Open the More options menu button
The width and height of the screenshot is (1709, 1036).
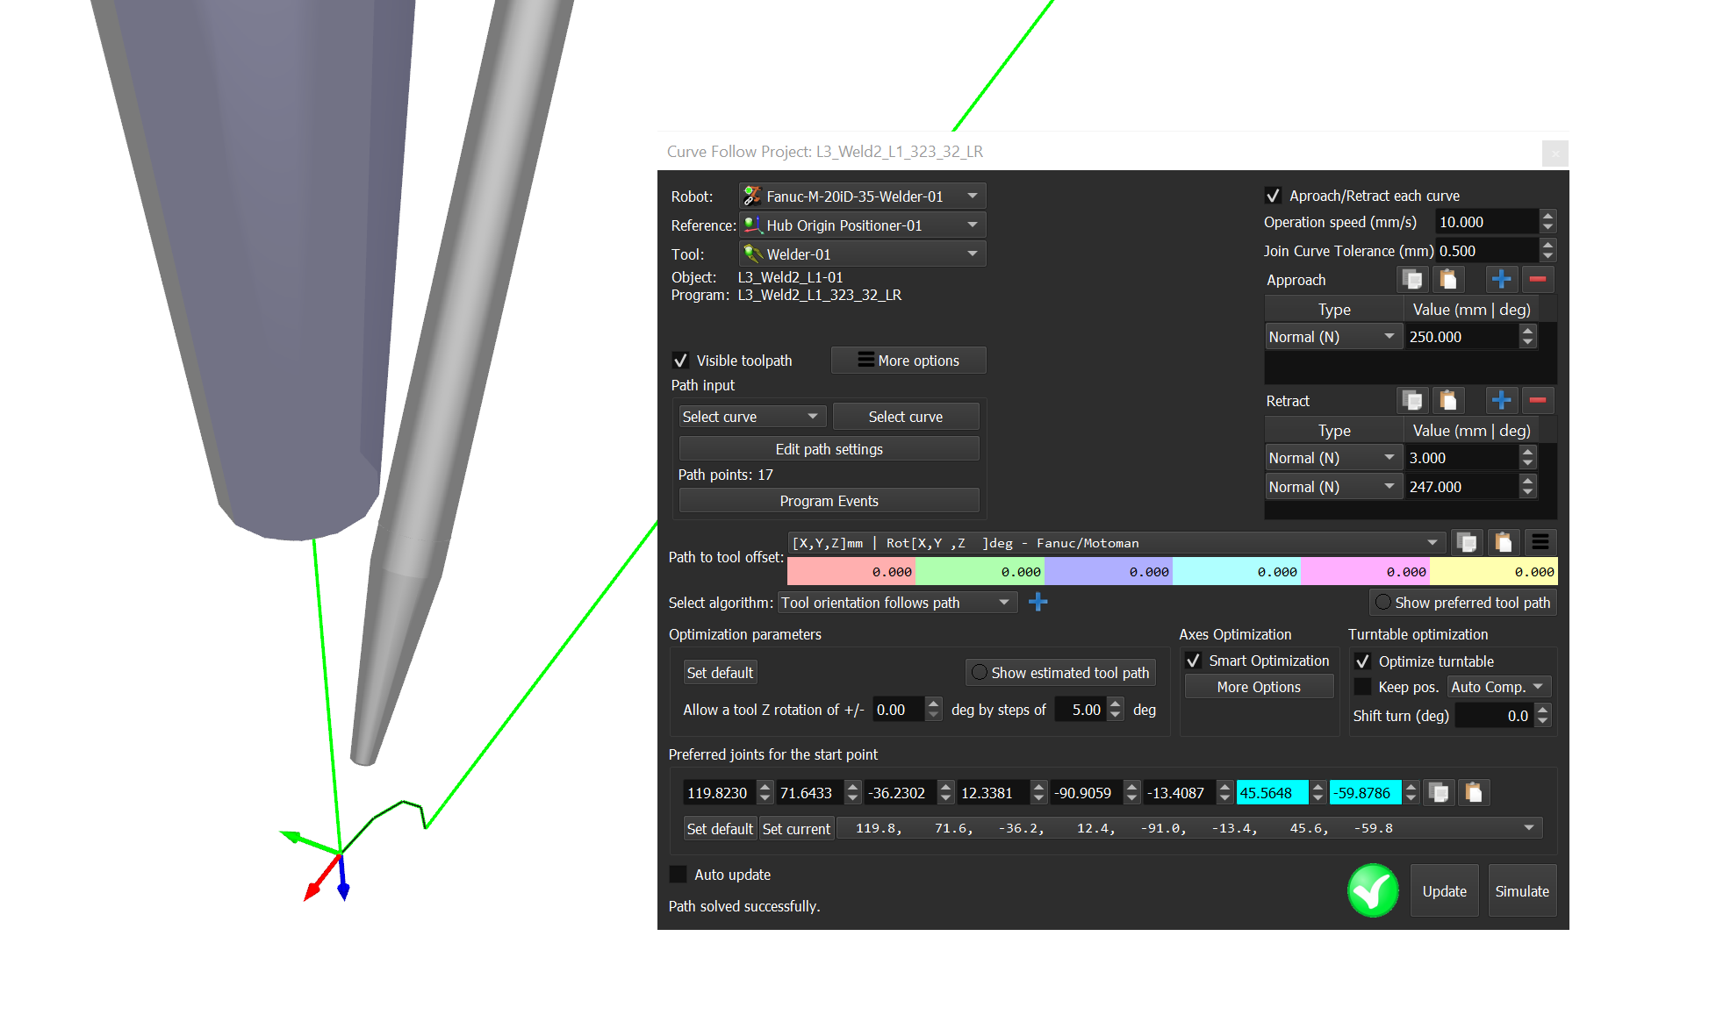908,361
